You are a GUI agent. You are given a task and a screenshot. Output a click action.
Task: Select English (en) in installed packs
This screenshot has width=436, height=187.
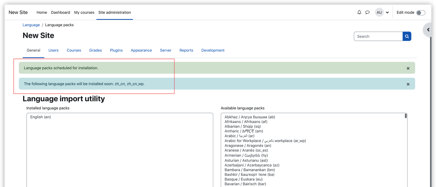point(41,117)
